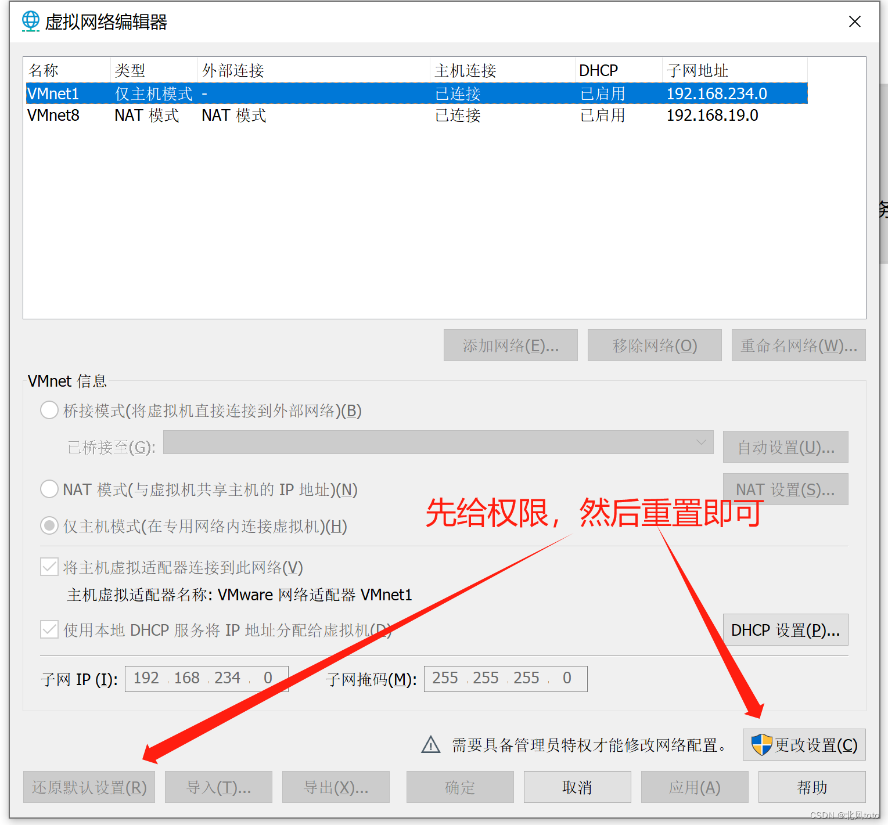Click 应用(A) button

point(695,787)
